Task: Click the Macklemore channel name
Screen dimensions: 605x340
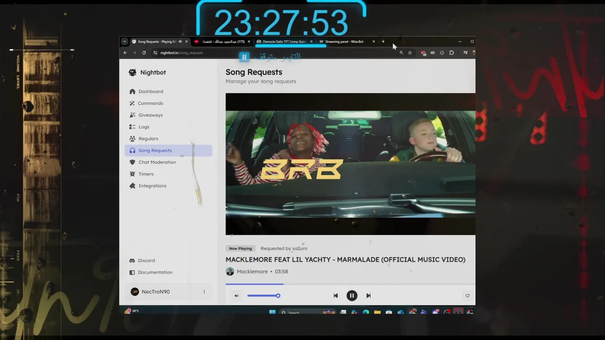Action: (x=252, y=272)
